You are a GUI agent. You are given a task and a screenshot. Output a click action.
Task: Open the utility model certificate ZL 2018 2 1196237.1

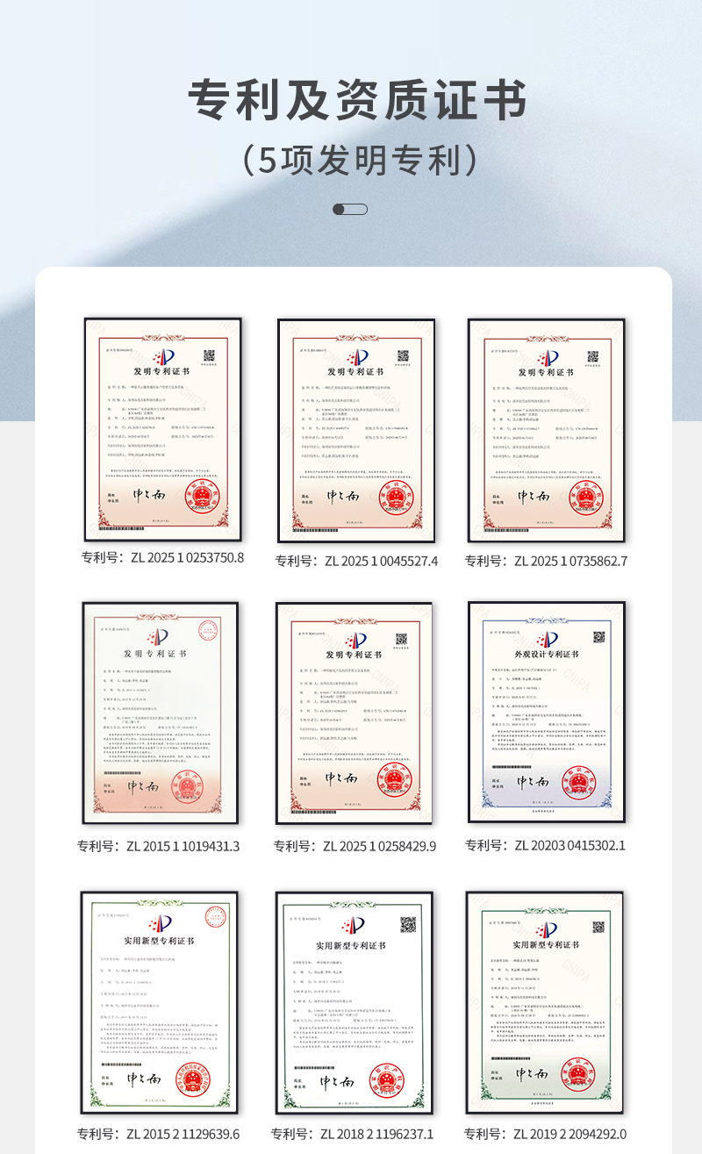click(354, 1003)
